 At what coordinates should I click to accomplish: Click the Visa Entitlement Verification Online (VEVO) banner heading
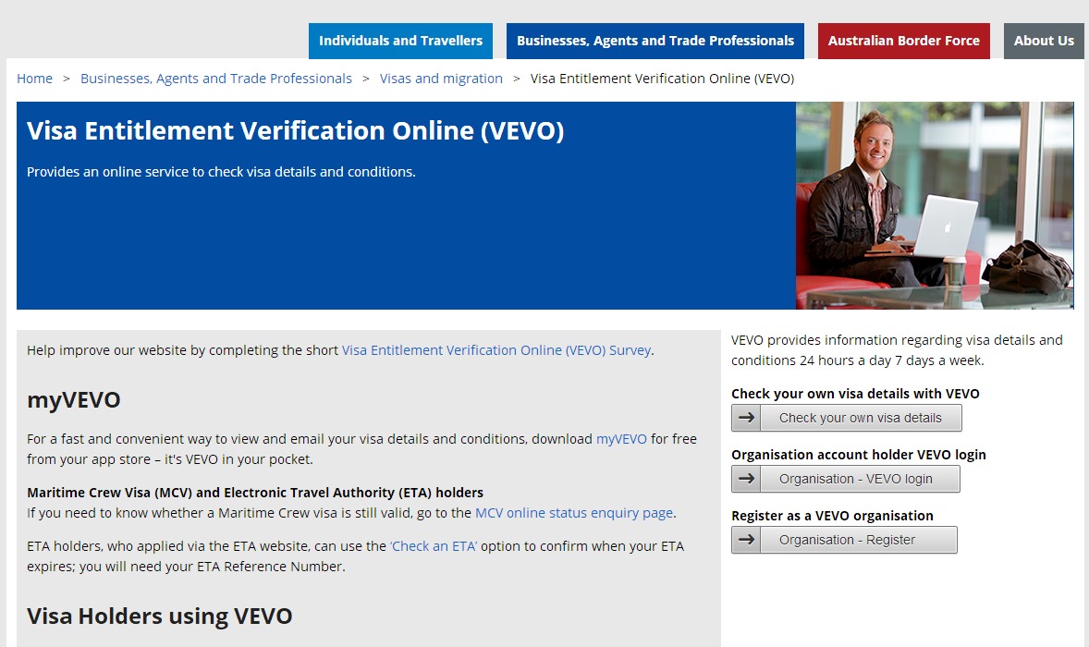295,130
